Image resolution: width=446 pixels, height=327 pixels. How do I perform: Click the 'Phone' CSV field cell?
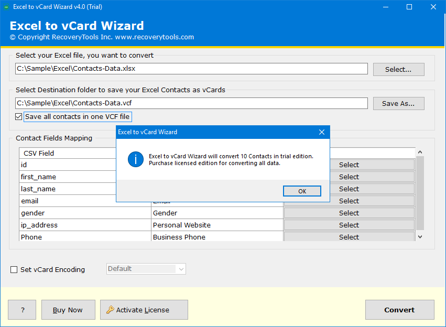[85, 236]
